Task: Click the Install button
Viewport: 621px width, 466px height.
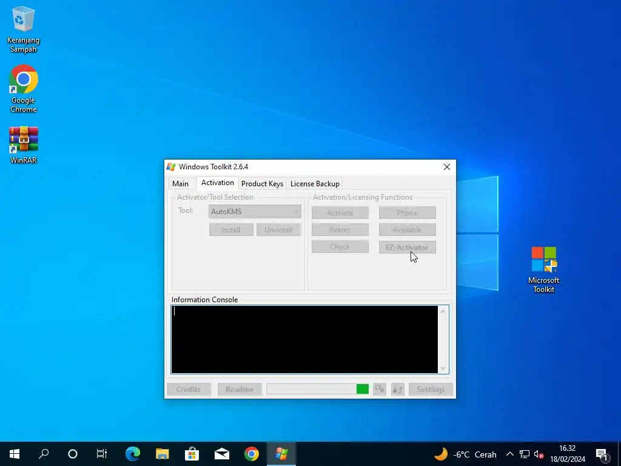Action: 231,230
